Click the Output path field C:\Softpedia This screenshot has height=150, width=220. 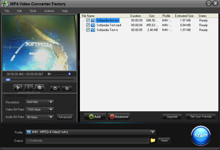[x=87, y=140]
